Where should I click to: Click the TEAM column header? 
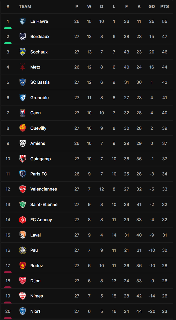25,6
